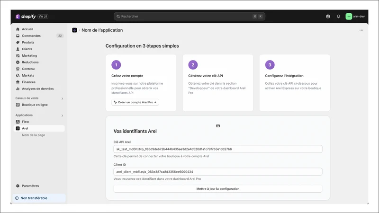The height and width of the screenshot is (213, 379).
Task: Click the Non transférable info icon
Action: point(17,198)
